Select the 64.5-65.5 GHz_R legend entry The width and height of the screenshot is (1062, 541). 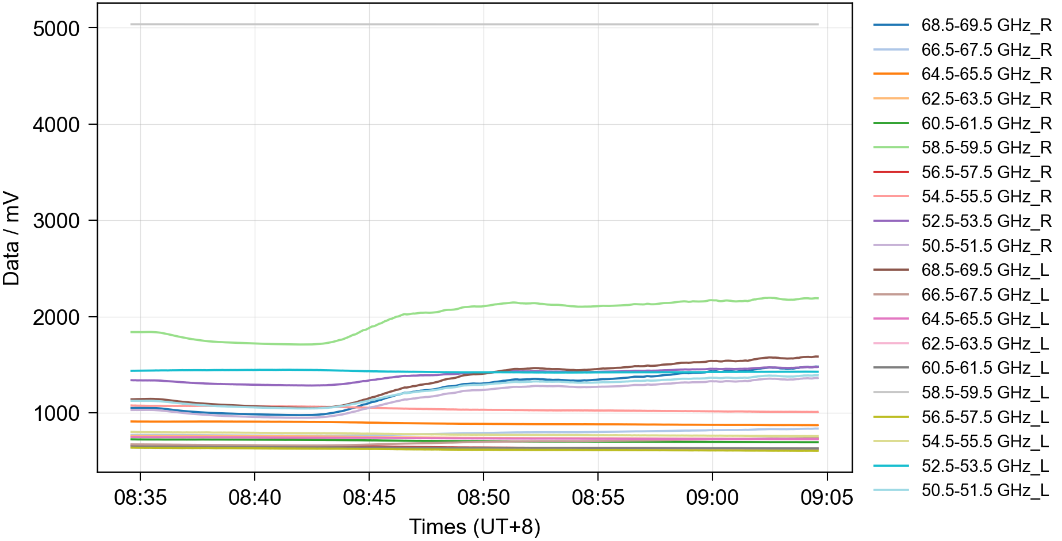coord(986,74)
